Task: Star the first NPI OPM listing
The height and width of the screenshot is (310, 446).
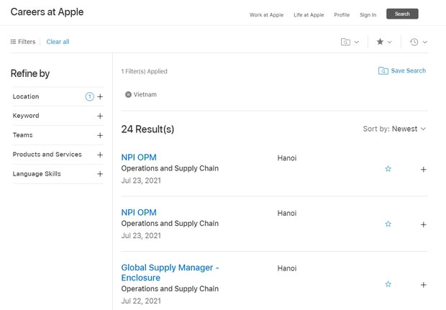Action: tap(388, 169)
